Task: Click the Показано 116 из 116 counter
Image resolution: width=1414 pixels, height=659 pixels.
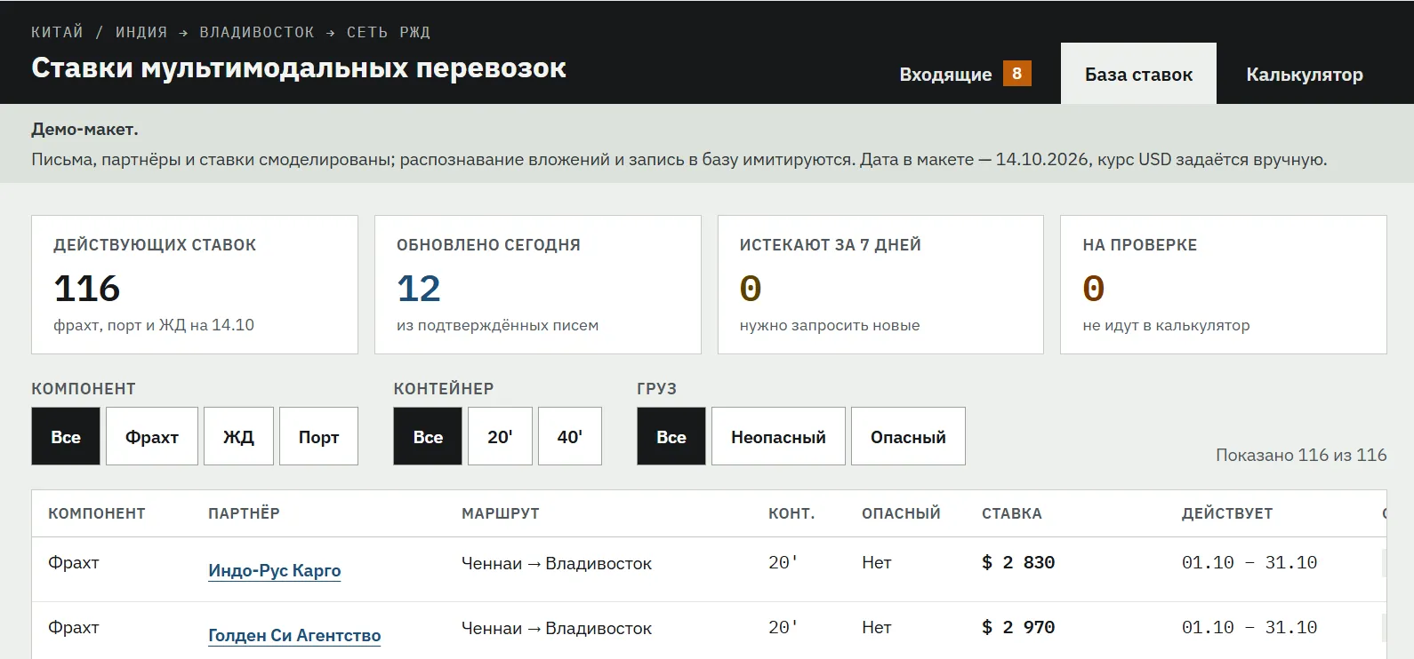Action: coord(1301,455)
